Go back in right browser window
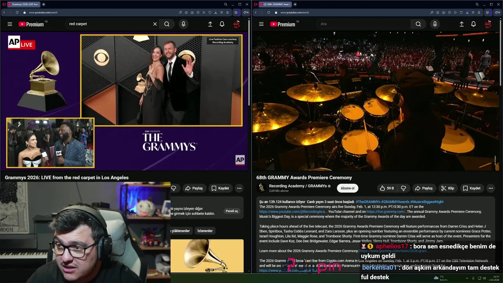The image size is (503, 283). coord(255,12)
